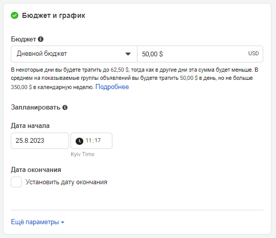
Task: Click the Kyiv Time timezone label
Action: [x=82, y=154]
